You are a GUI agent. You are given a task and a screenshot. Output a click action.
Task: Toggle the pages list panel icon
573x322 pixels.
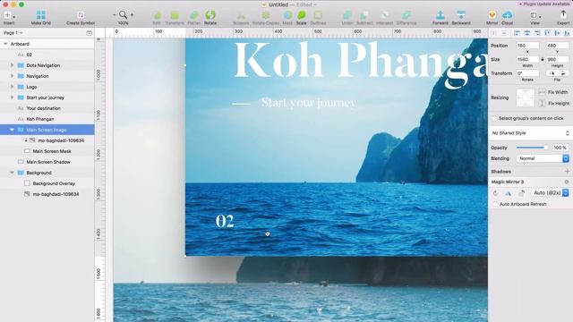click(90, 33)
